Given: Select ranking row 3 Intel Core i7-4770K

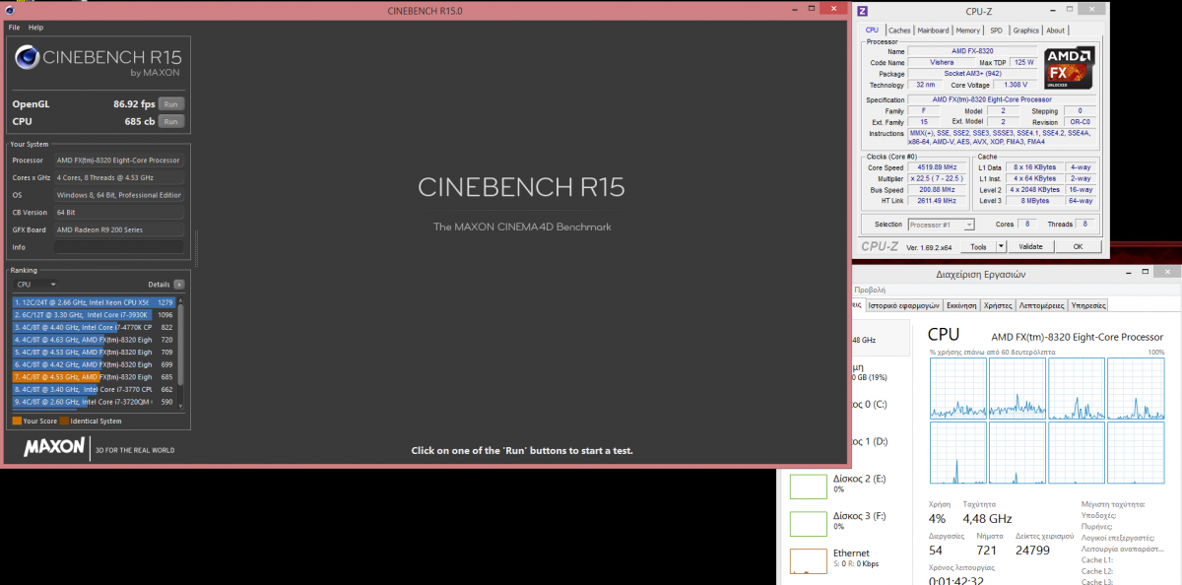Looking at the screenshot, I should [94, 327].
